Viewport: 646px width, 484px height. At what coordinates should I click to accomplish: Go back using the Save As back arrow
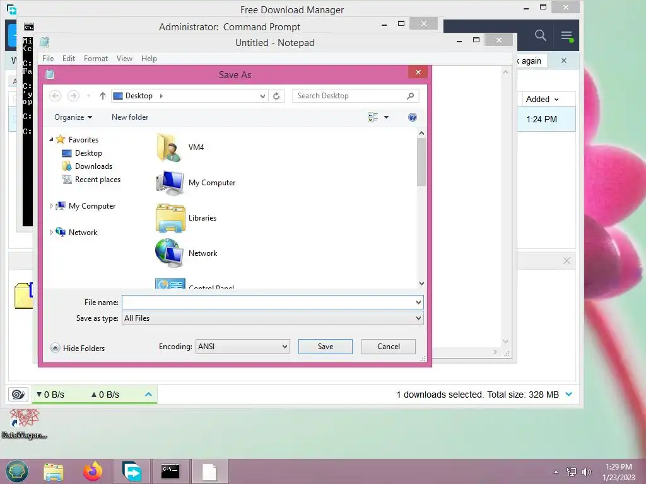point(56,96)
